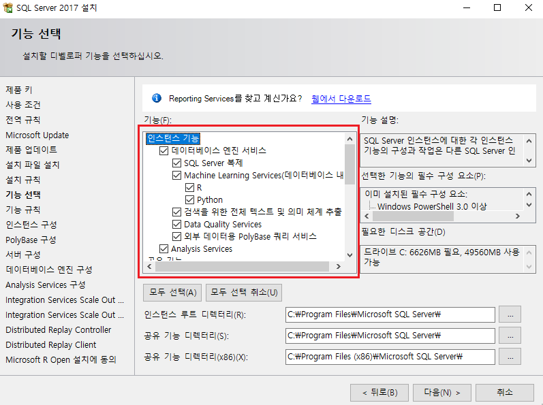Click 기능 설명 box scroll down arrow
Image resolution: width=543 pixels, height=405 pixels.
click(529, 161)
